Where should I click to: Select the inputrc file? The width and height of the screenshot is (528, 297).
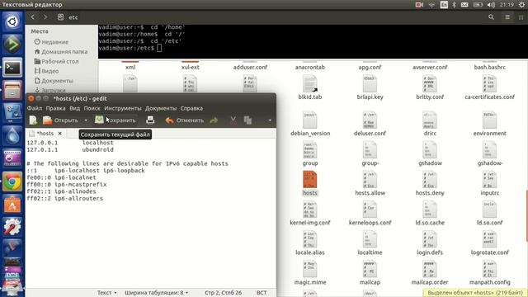(x=489, y=184)
